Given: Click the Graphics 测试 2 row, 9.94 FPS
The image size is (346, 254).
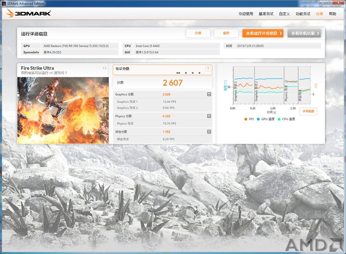Looking at the screenshot, I should tap(163, 108).
